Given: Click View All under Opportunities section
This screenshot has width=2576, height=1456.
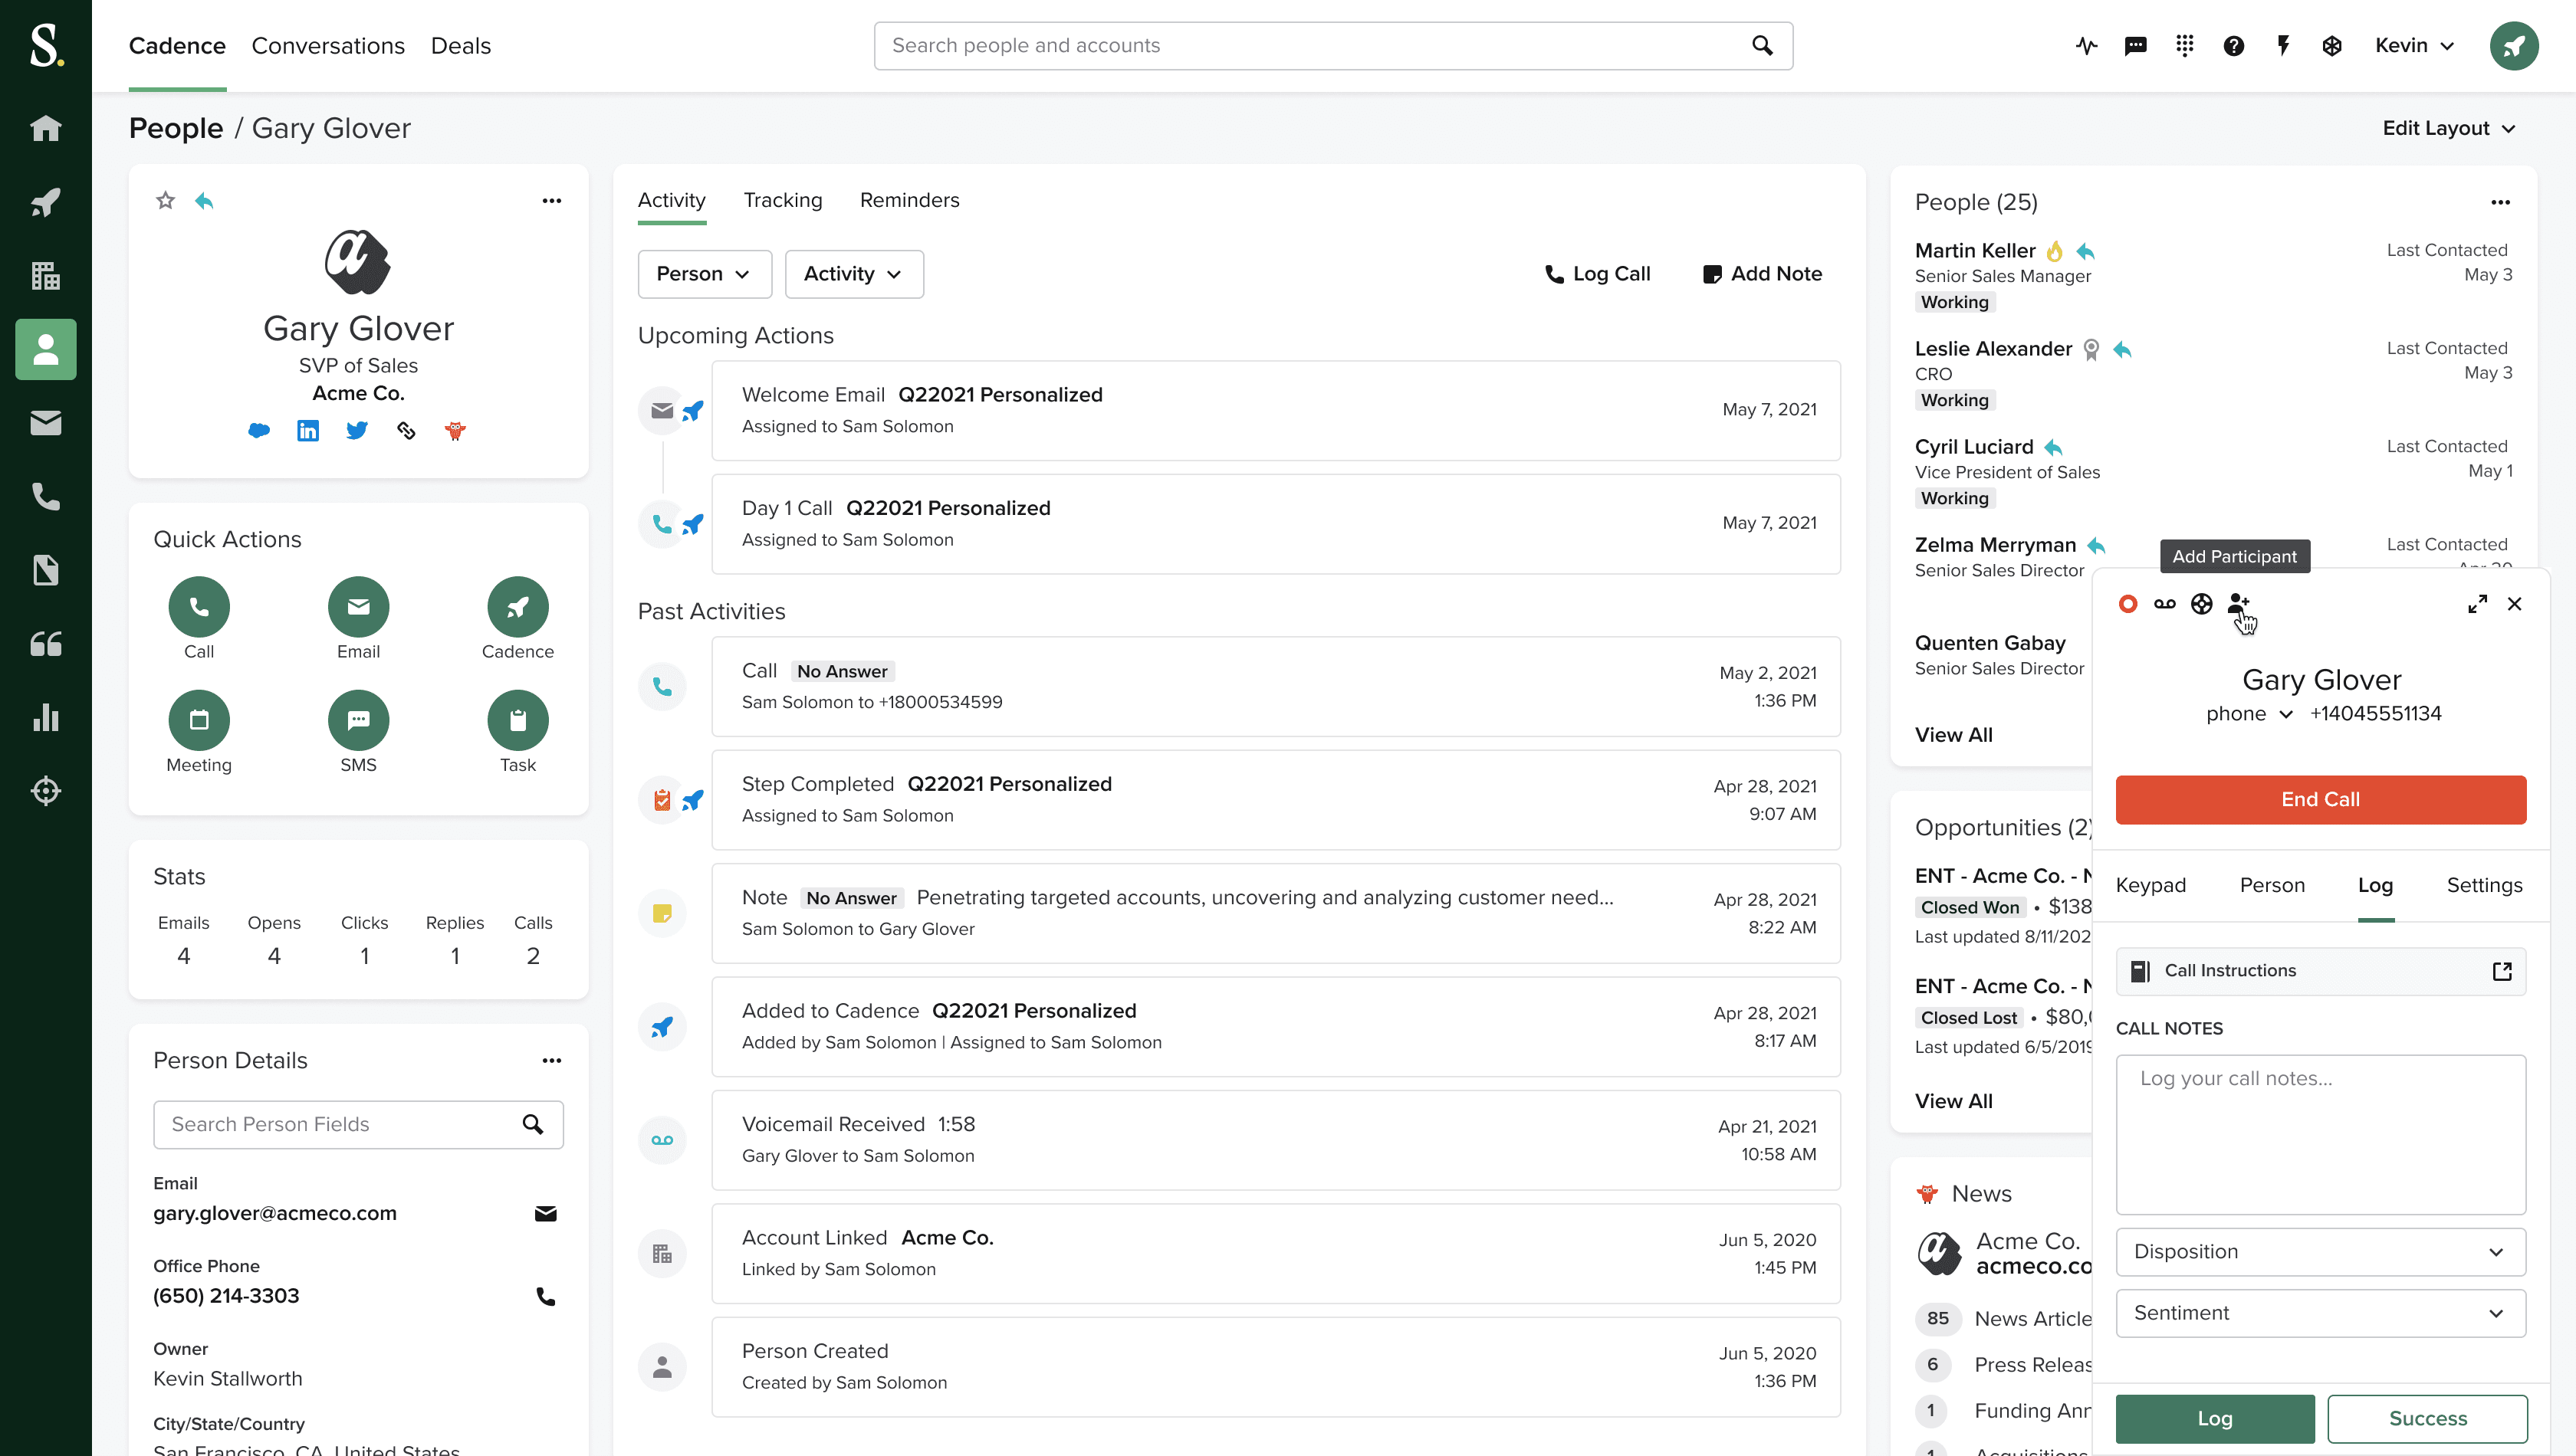Looking at the screenshot, I should (1953, 1100).
